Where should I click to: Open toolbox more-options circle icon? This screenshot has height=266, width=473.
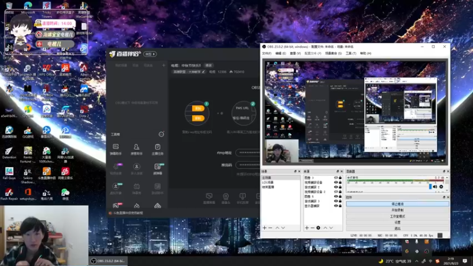pyautogui.click(x=161, y=134)
